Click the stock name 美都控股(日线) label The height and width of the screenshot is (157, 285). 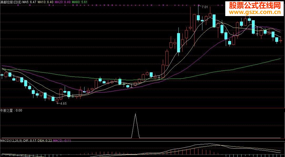[x=11, y=2]
